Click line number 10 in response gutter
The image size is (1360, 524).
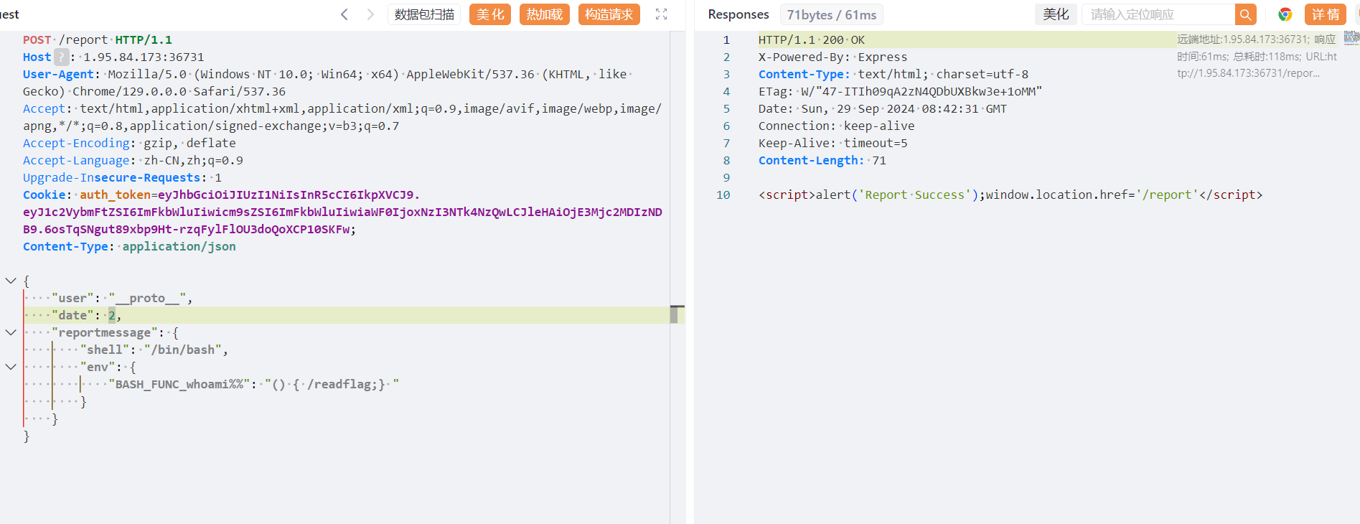(x=723, y=195)
